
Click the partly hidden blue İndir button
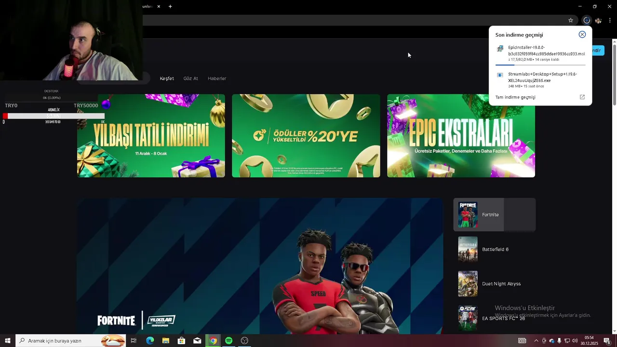[x=598, y=50]
